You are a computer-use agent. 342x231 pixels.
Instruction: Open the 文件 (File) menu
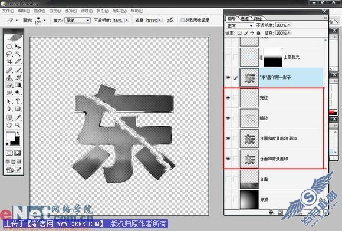(8, 11)
